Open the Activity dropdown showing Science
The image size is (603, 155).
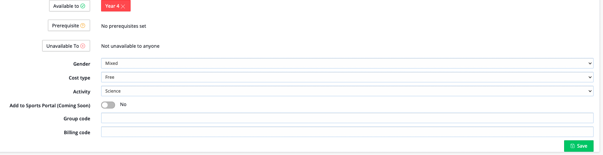pos(347,91)
